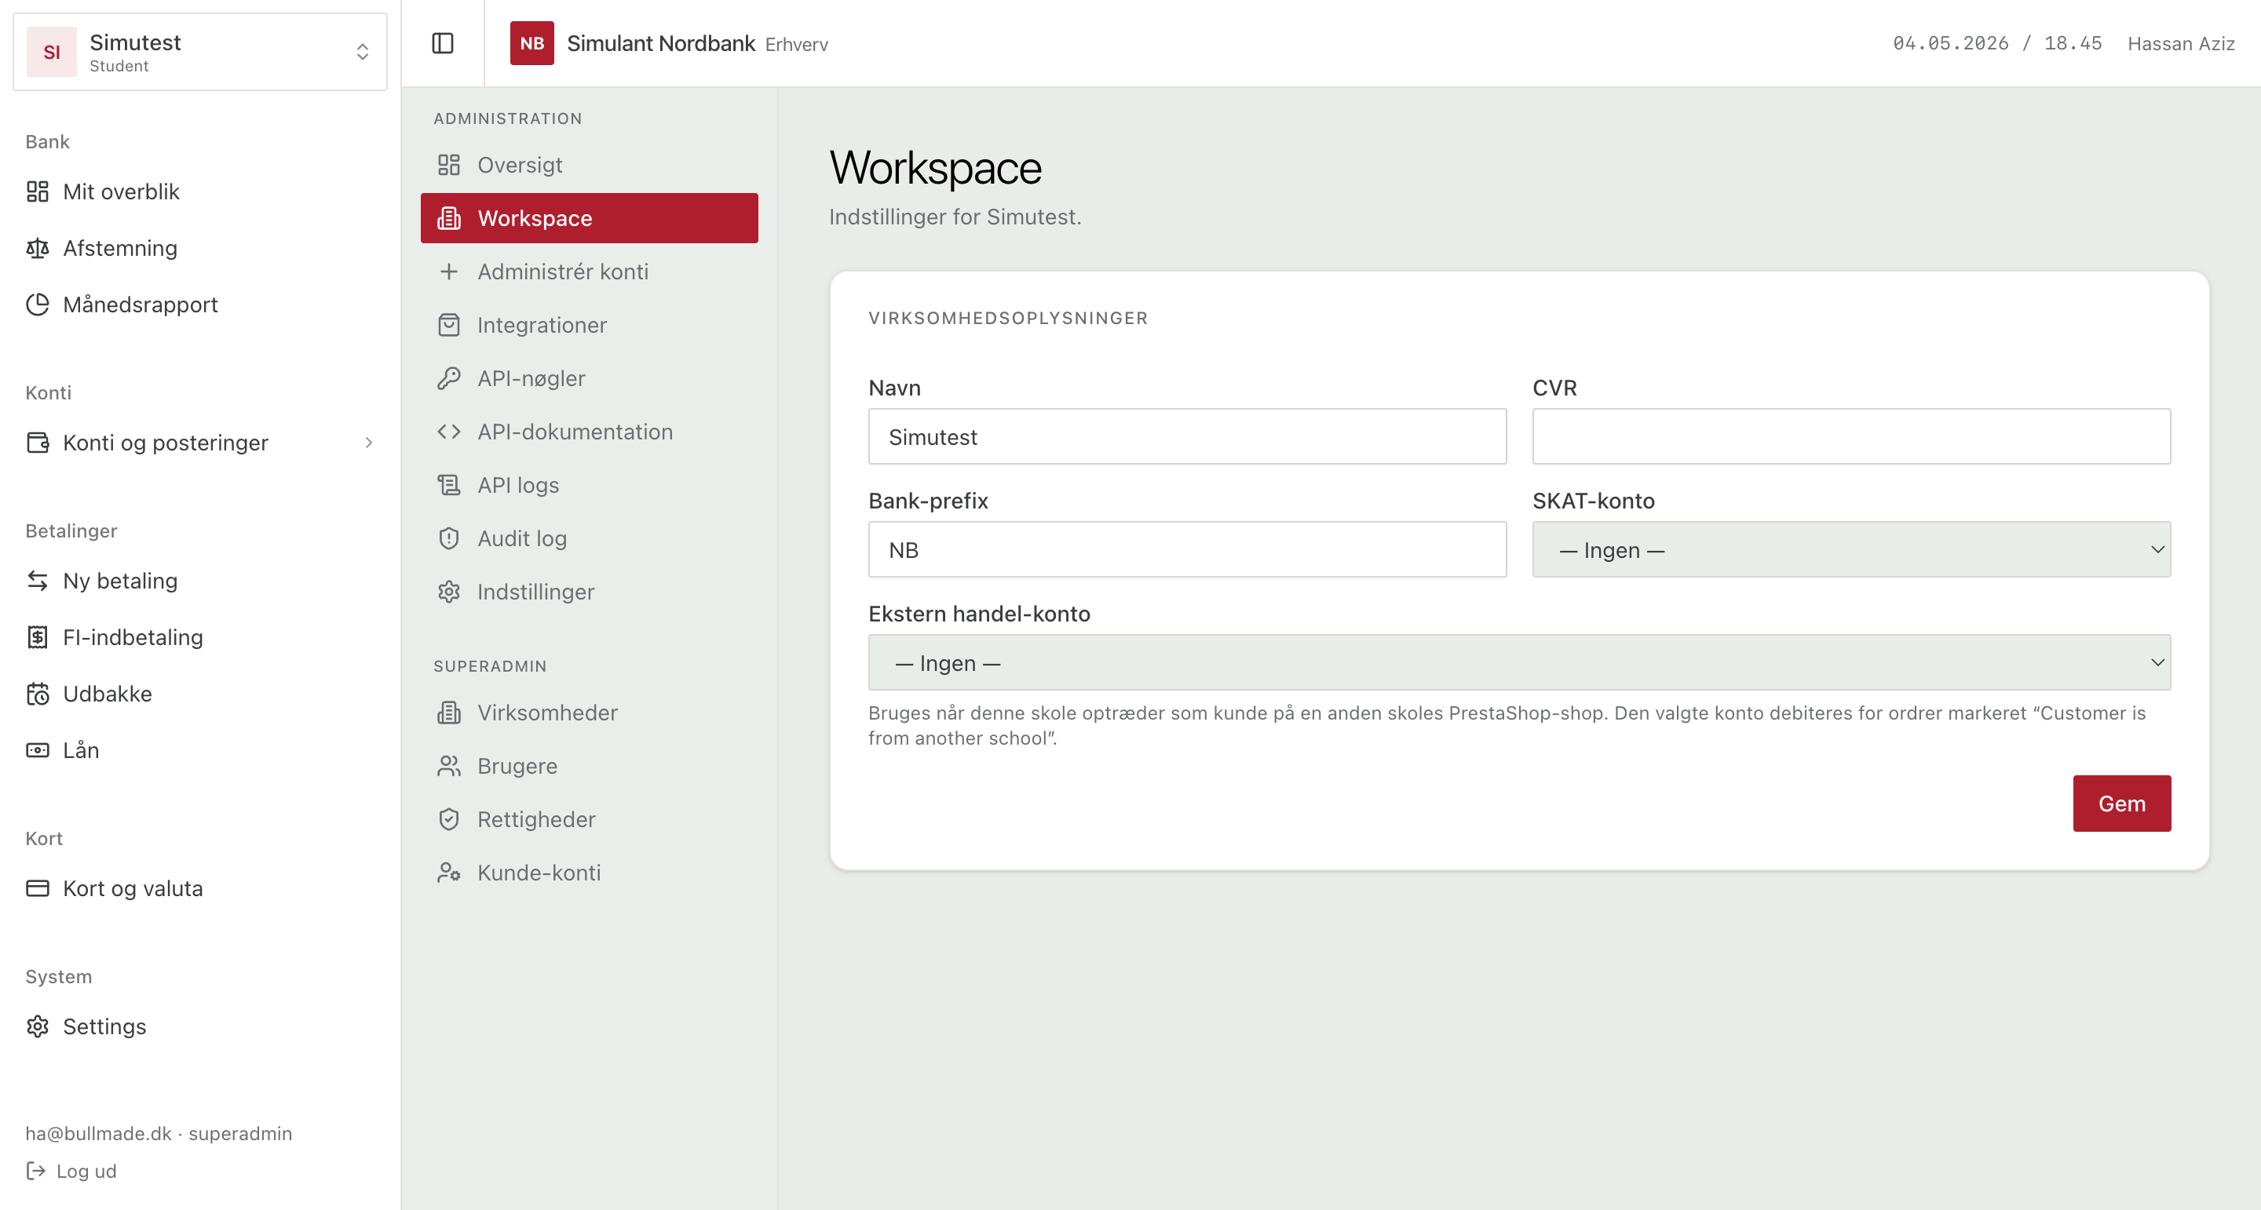Click the Virksomheder building icon

pyautogui.click(x=448, y=713)
